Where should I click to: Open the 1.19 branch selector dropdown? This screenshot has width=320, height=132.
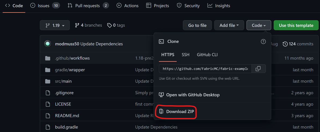click(55, 25)
